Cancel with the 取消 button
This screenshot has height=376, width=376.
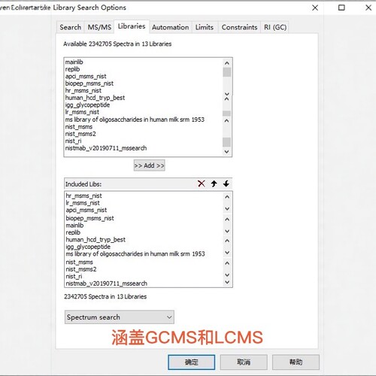pos(244,362)
